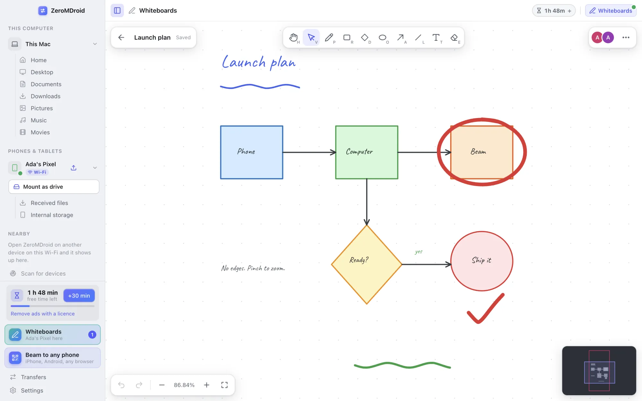642x401 pixels.
Task: Toggle the sidebar panel icon
Action: 117,11
